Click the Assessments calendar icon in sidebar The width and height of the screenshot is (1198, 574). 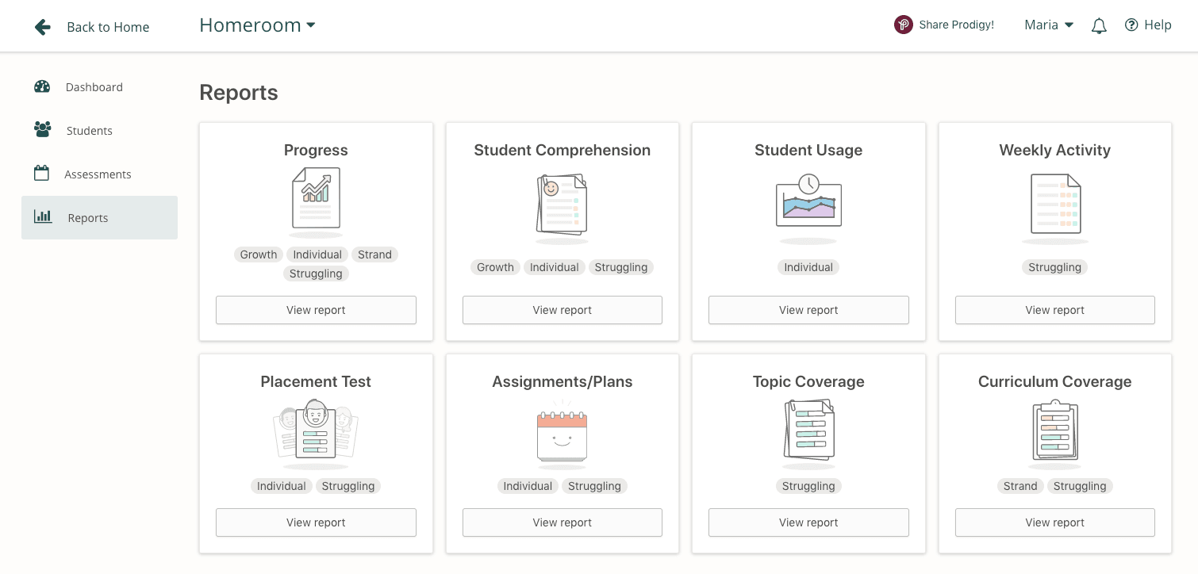(x=42, y=174)
